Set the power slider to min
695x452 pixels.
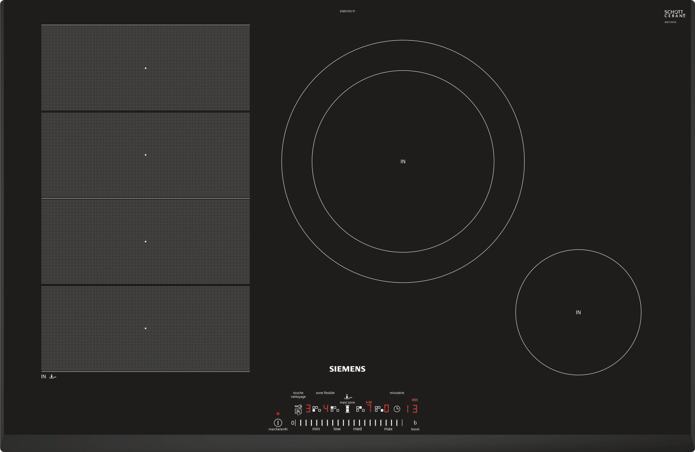(x=316, y=423)
